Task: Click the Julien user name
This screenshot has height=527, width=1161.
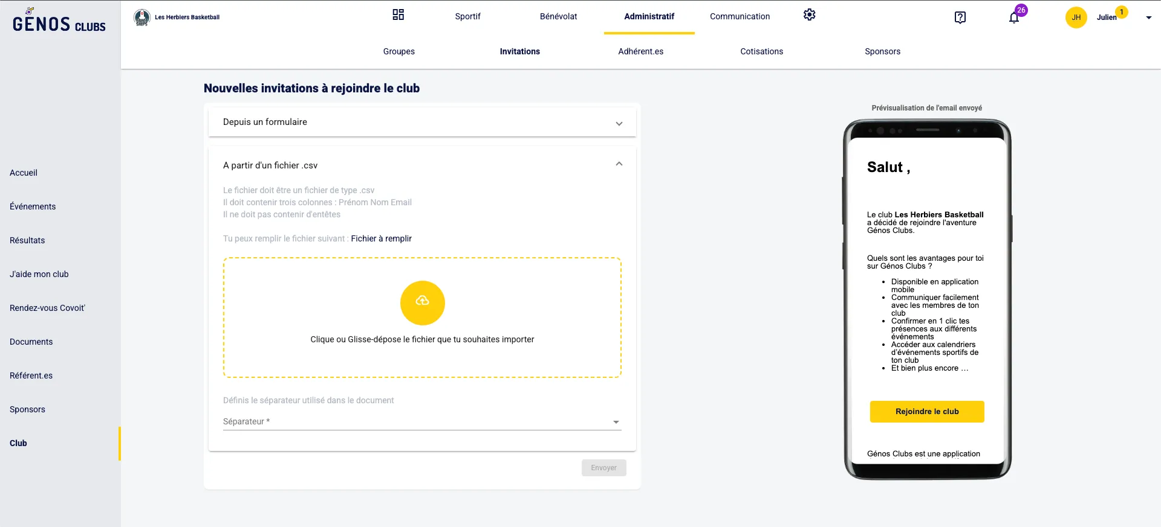Action: [1107, 18]
